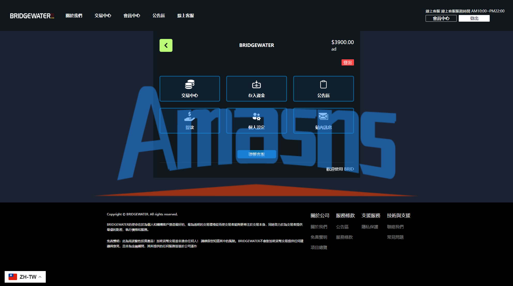The height and width of the screenshot is (286, 513).
Task: Open 交易中心 in top navigation
Action: (x=103, y=16)
